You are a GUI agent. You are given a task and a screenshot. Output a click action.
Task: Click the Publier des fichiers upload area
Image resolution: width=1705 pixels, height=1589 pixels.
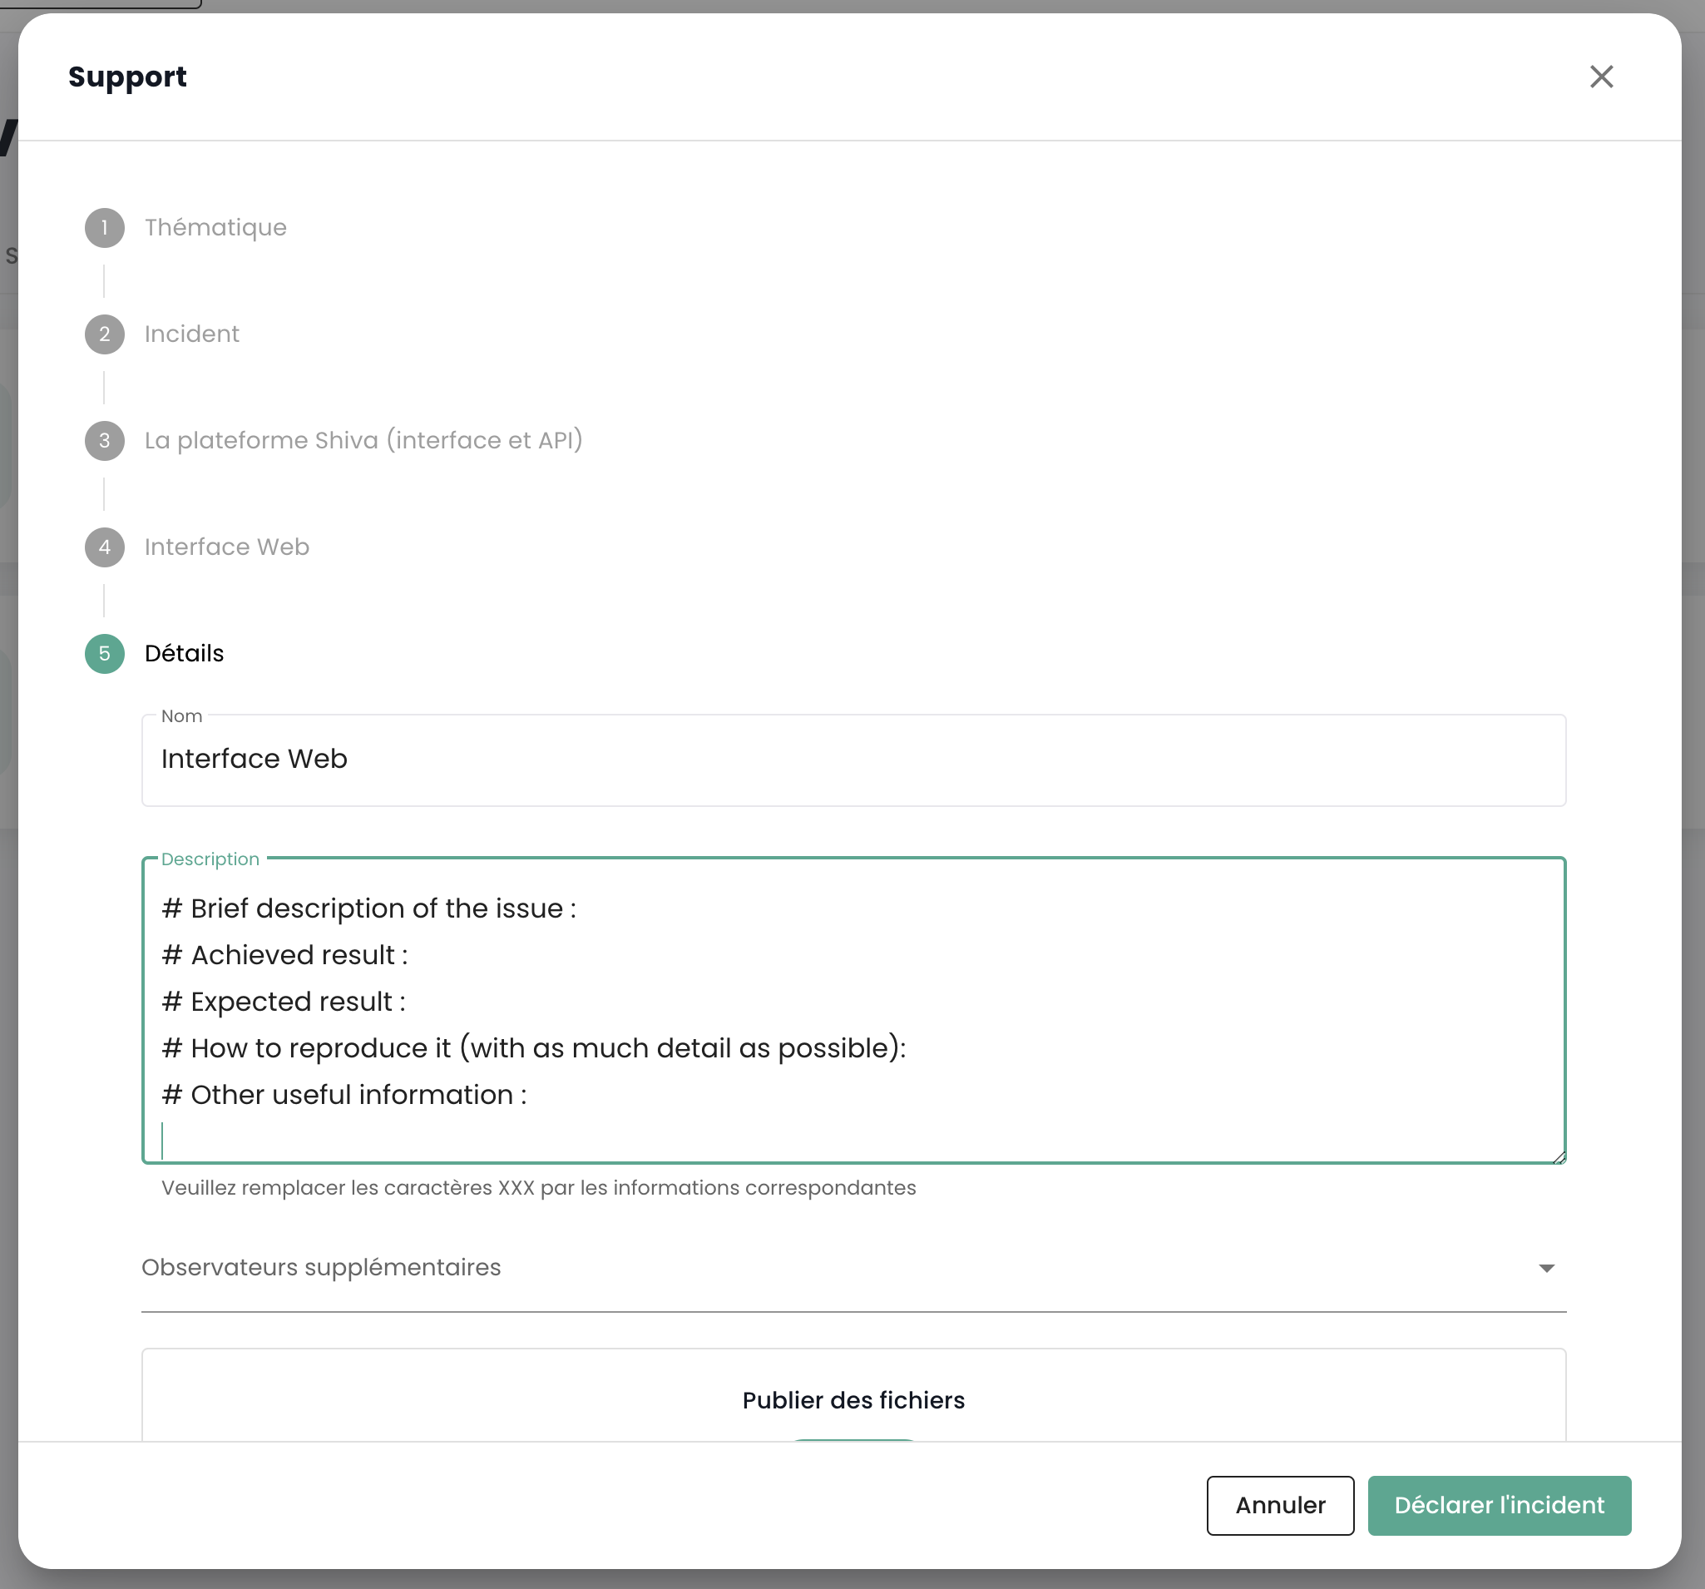[x=852, y=1400]
